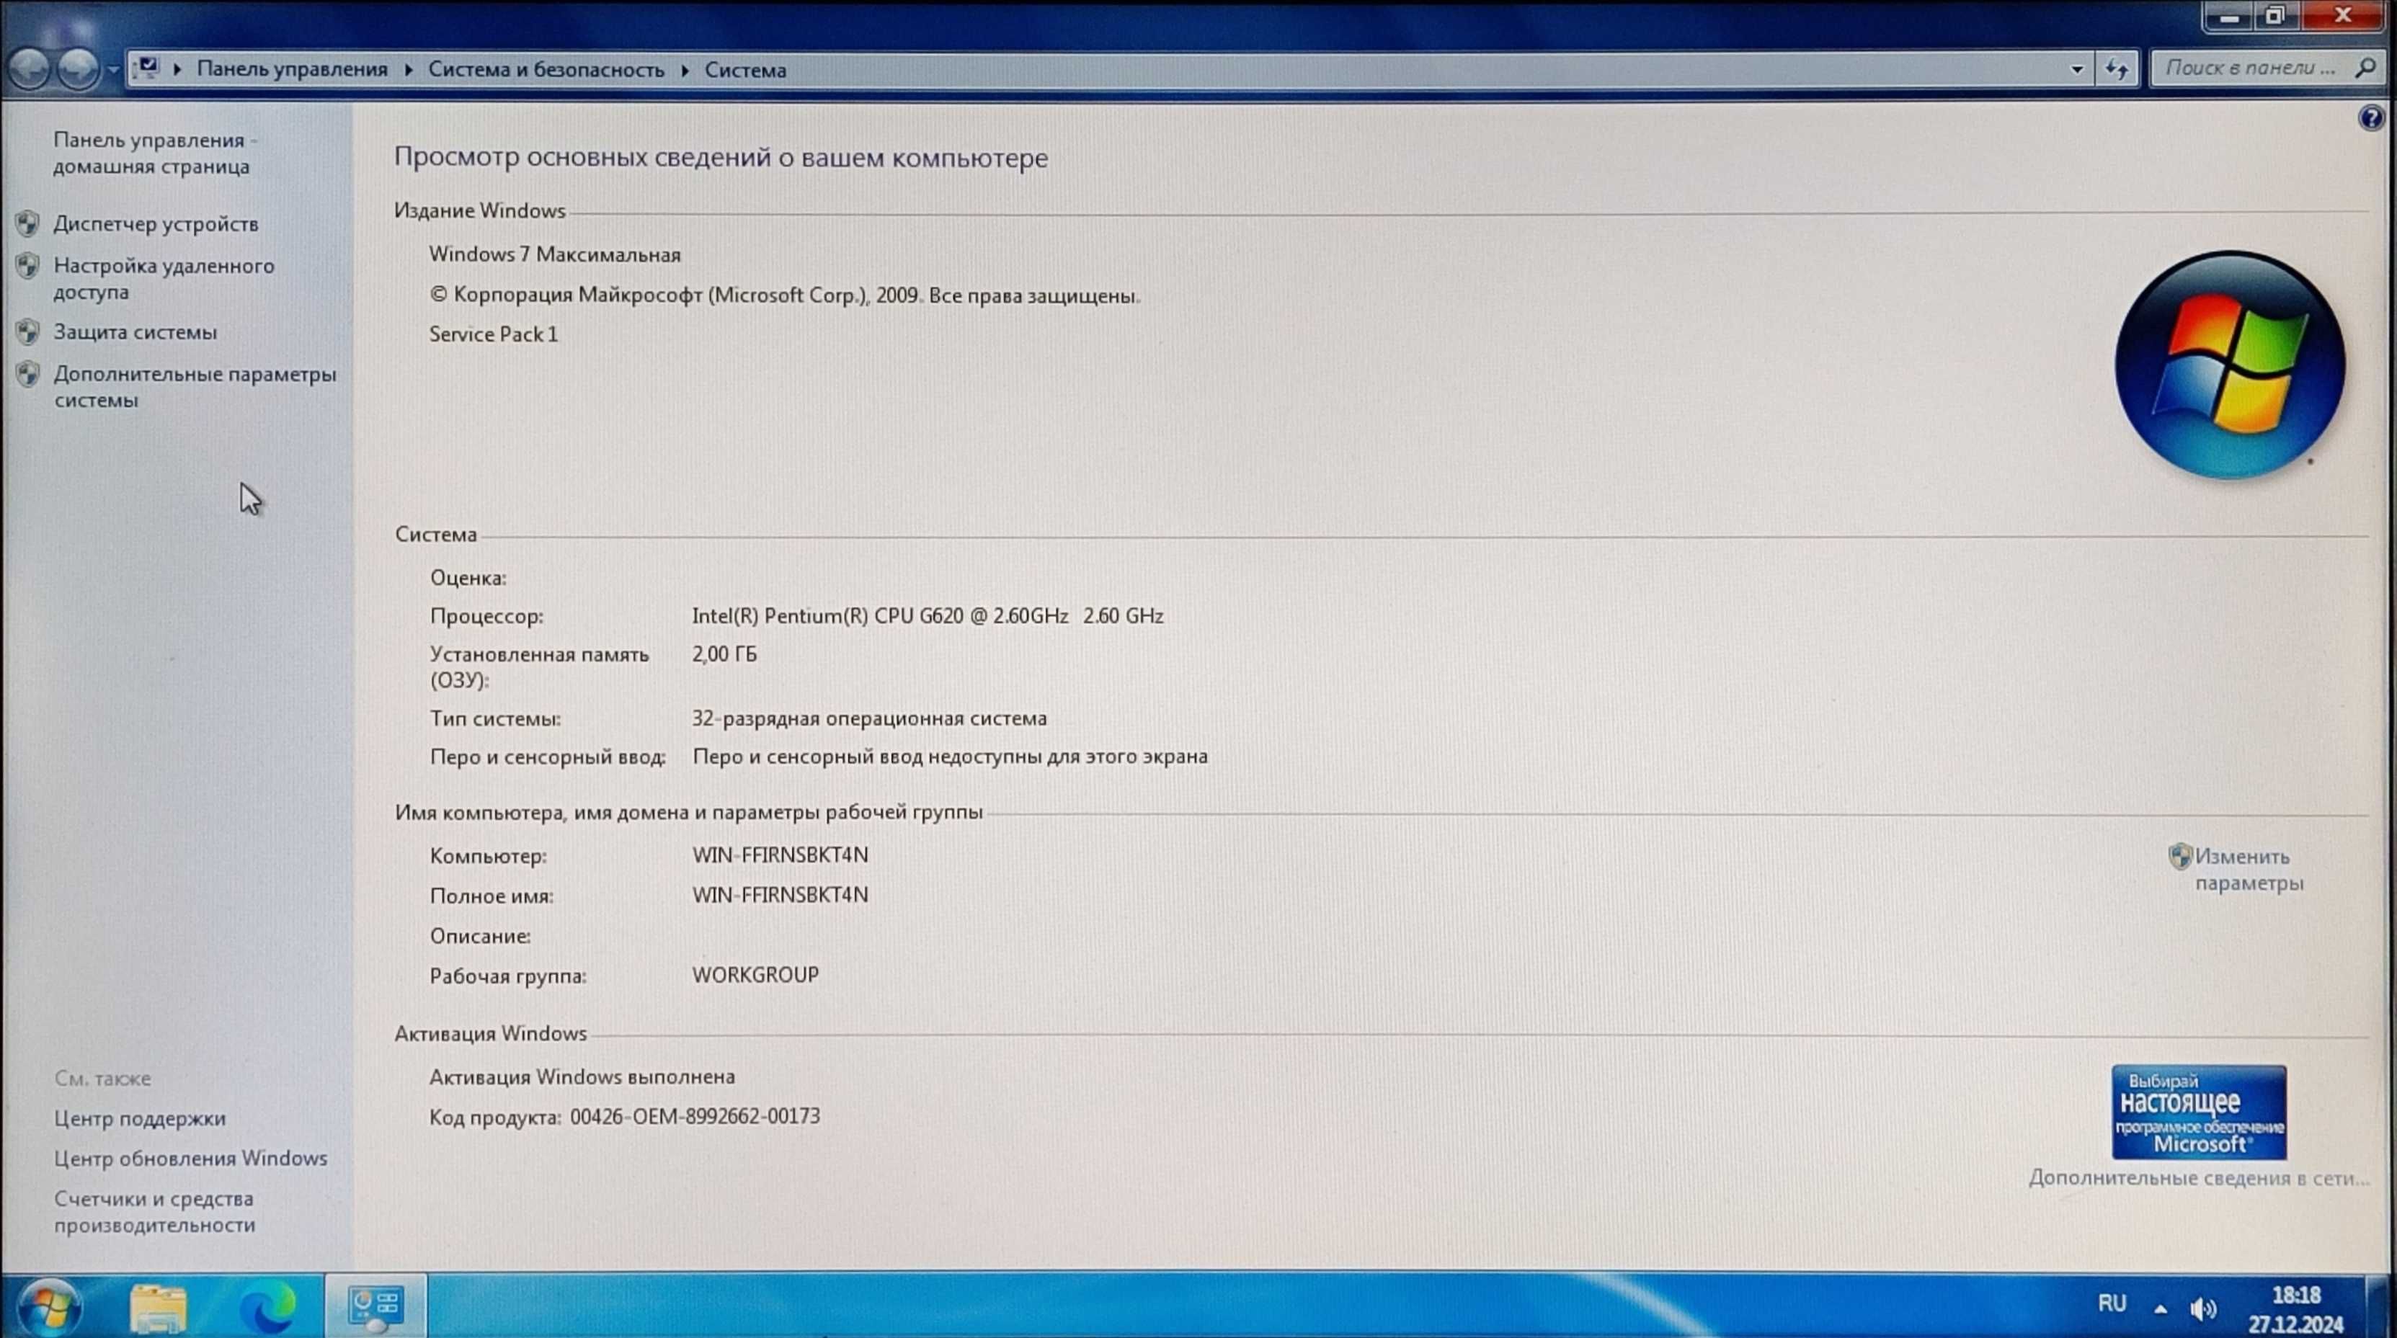2397x1338 pixels.
Task: Open Windows Explorer folder taskbar icon
Action: click(158, 1307)
